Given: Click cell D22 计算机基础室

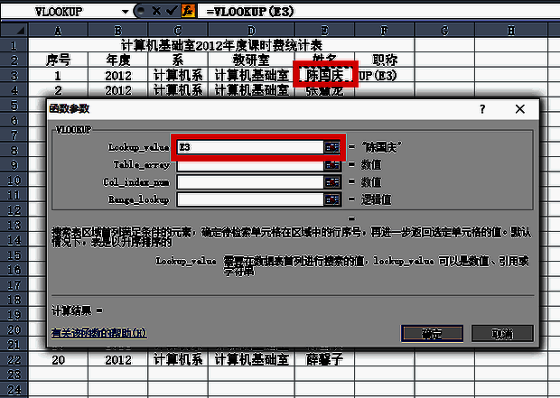Looking at the screenshot, I should [251, 359].
